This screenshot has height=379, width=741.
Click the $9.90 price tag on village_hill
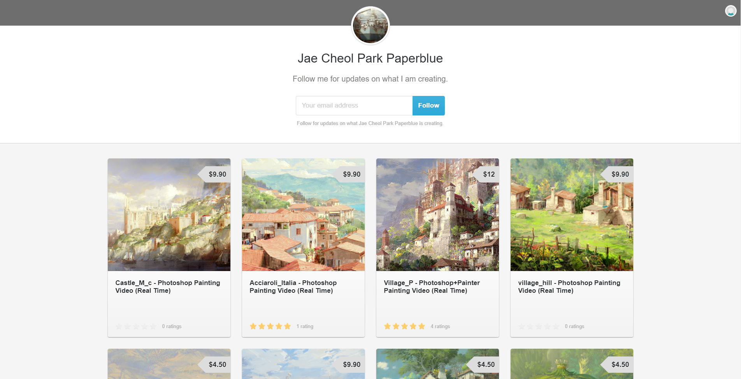(x=617, y=174)
